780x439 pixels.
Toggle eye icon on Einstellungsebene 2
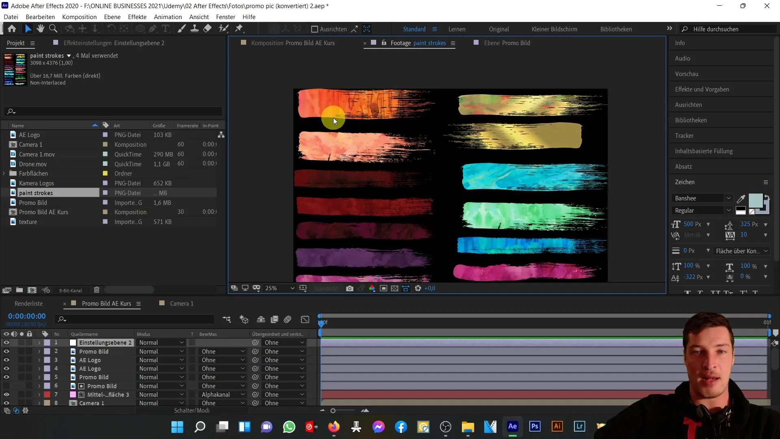pyautogui.click(x=6, y=343)
